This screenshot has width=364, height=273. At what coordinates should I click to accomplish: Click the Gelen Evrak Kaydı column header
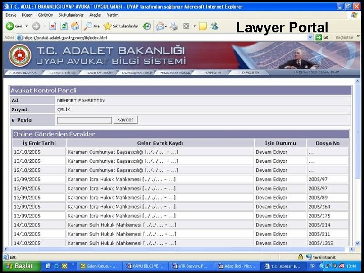click(160, 143)
